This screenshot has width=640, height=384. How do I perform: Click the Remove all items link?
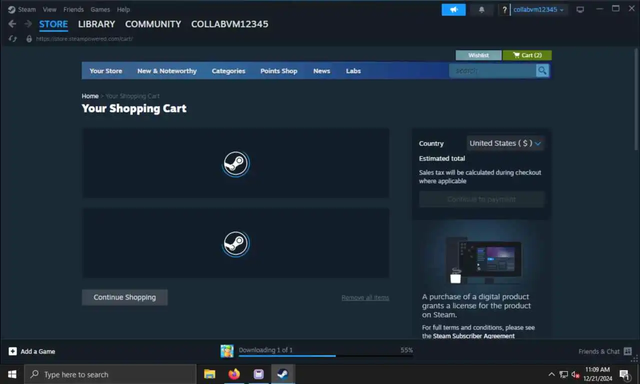365,297
